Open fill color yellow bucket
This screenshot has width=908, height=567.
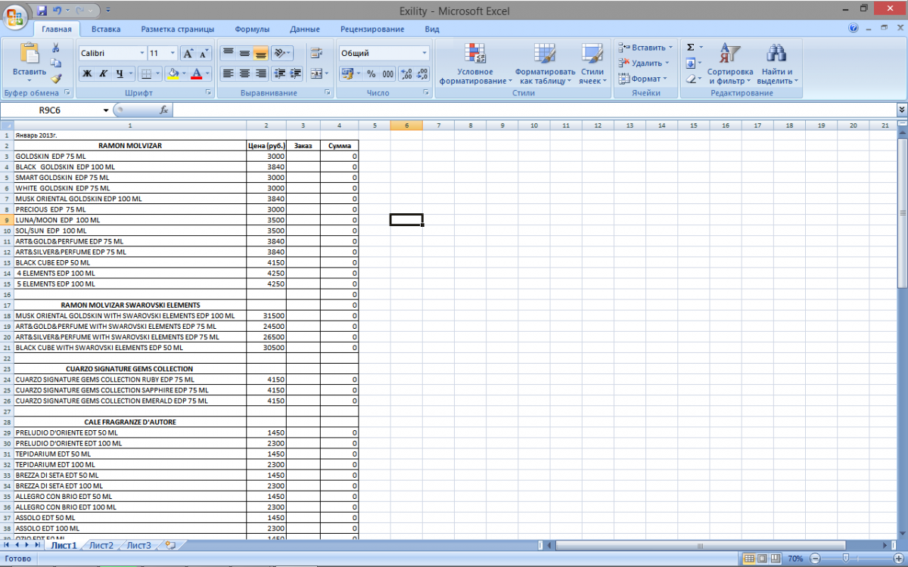[x=173, y=73]
